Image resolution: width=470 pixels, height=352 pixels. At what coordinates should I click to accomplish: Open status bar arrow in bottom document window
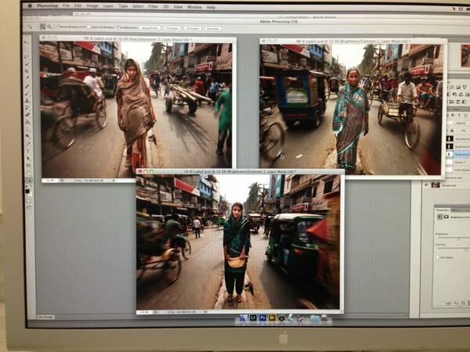205,312
